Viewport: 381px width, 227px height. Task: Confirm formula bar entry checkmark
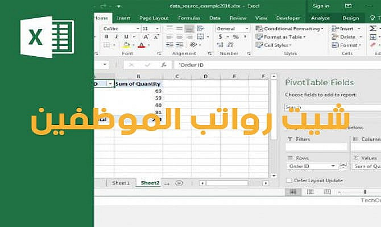147,65
